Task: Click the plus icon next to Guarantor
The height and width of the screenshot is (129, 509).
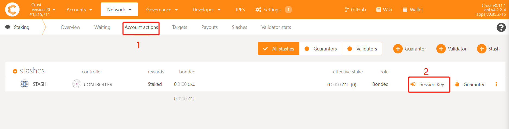Action: [398, 49]
